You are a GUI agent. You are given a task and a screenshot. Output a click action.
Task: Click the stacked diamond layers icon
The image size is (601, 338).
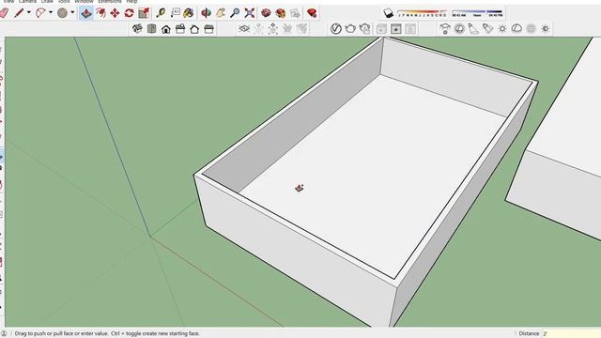(244, 29)
